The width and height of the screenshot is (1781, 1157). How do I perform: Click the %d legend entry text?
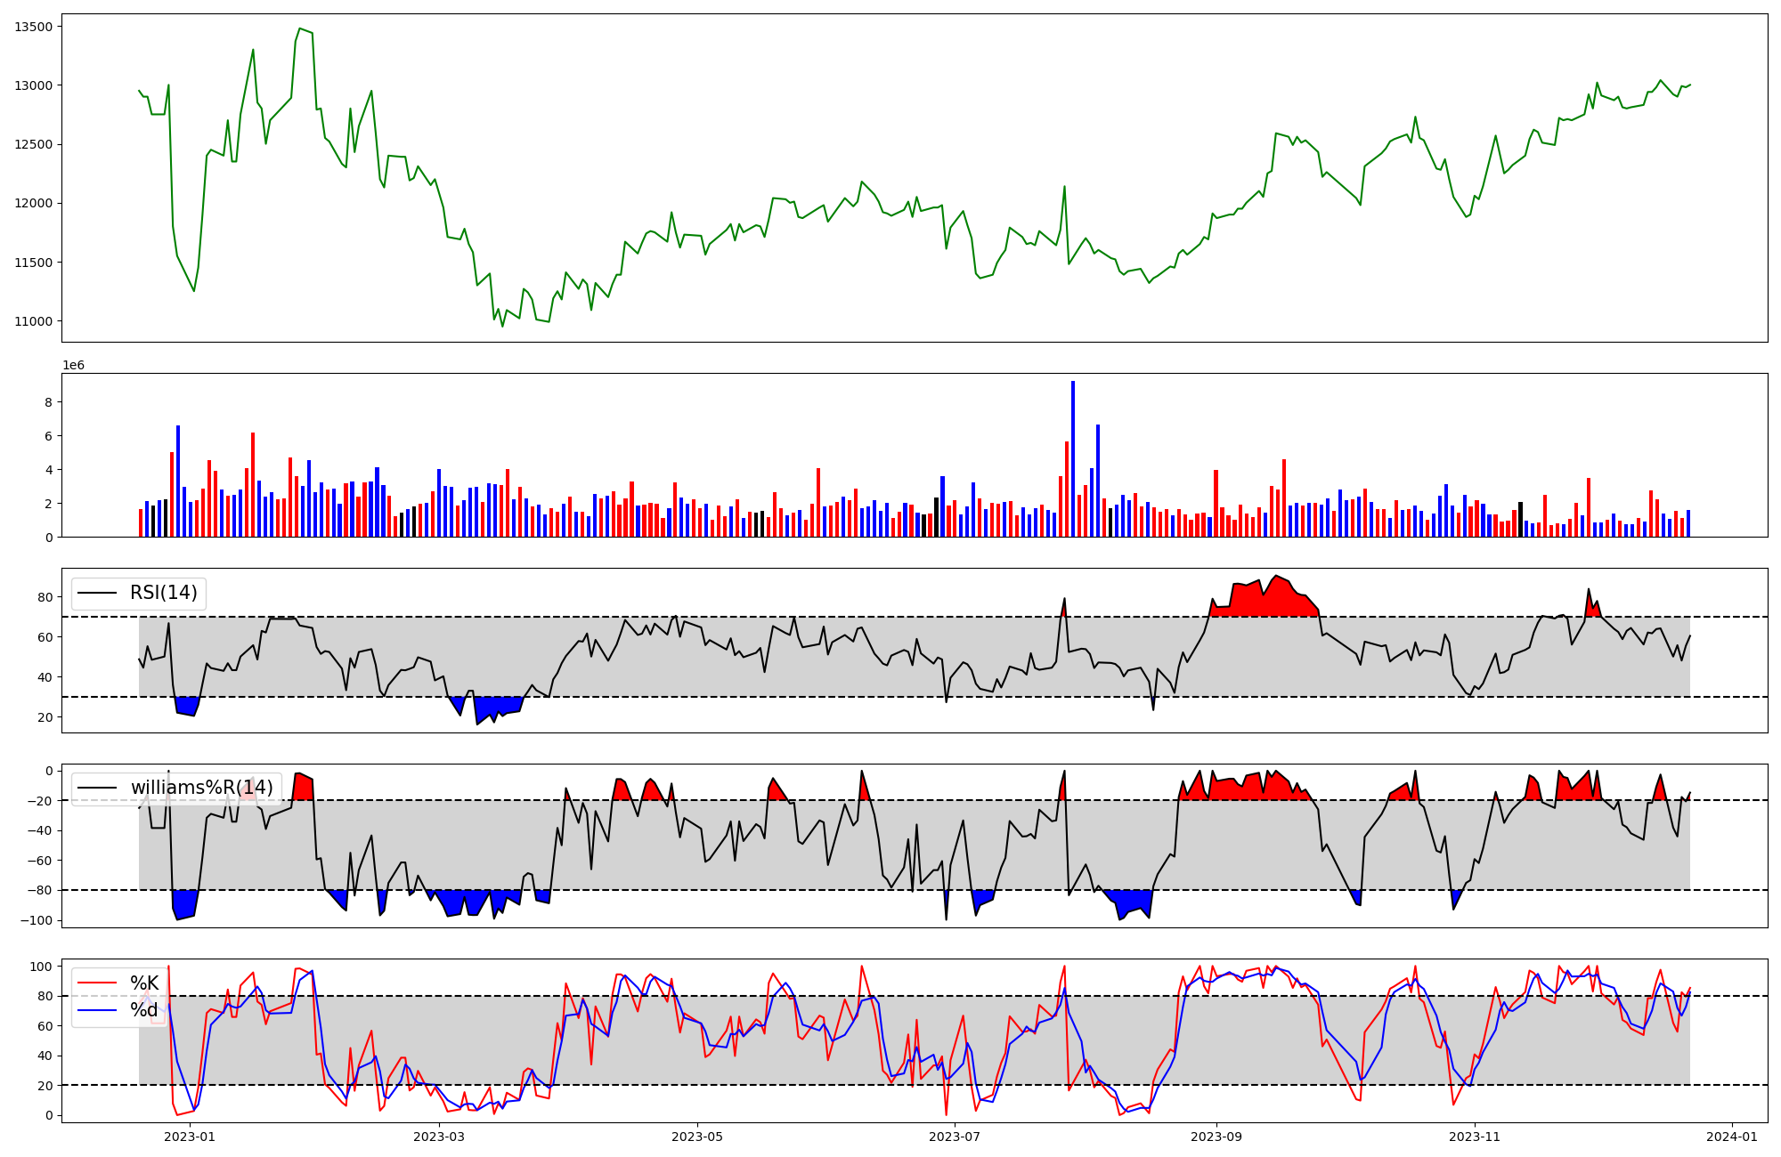pyautogui.click(x=144, y=1010)
